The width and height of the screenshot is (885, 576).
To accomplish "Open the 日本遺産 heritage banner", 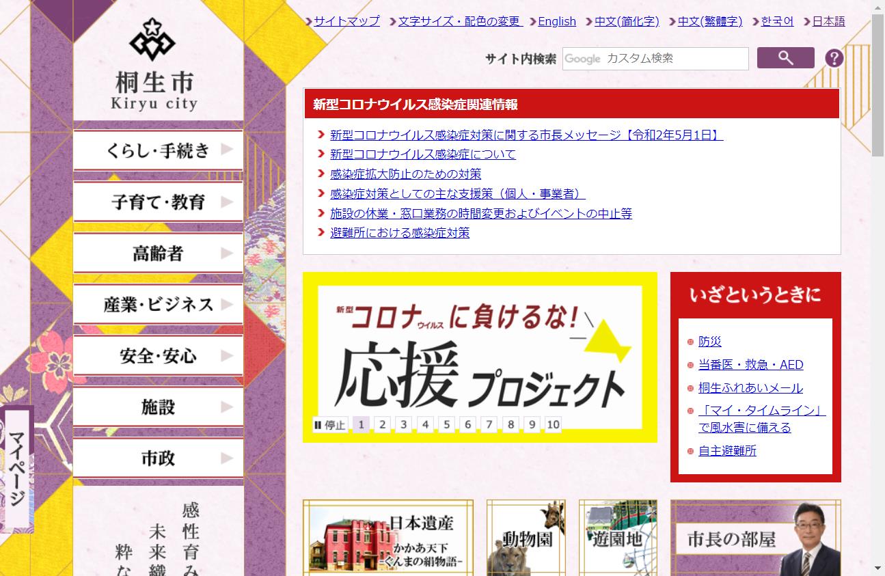I will (x=387, y=540).
